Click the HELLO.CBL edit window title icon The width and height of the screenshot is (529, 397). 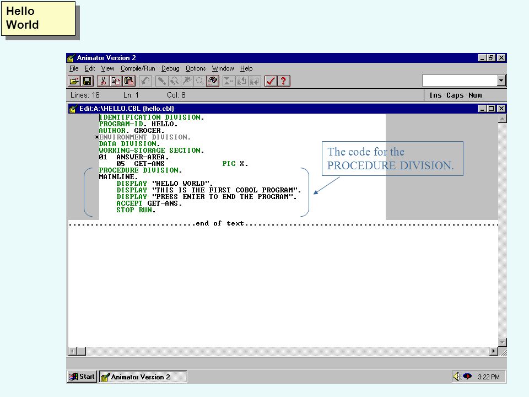click(x=73, y=109)
